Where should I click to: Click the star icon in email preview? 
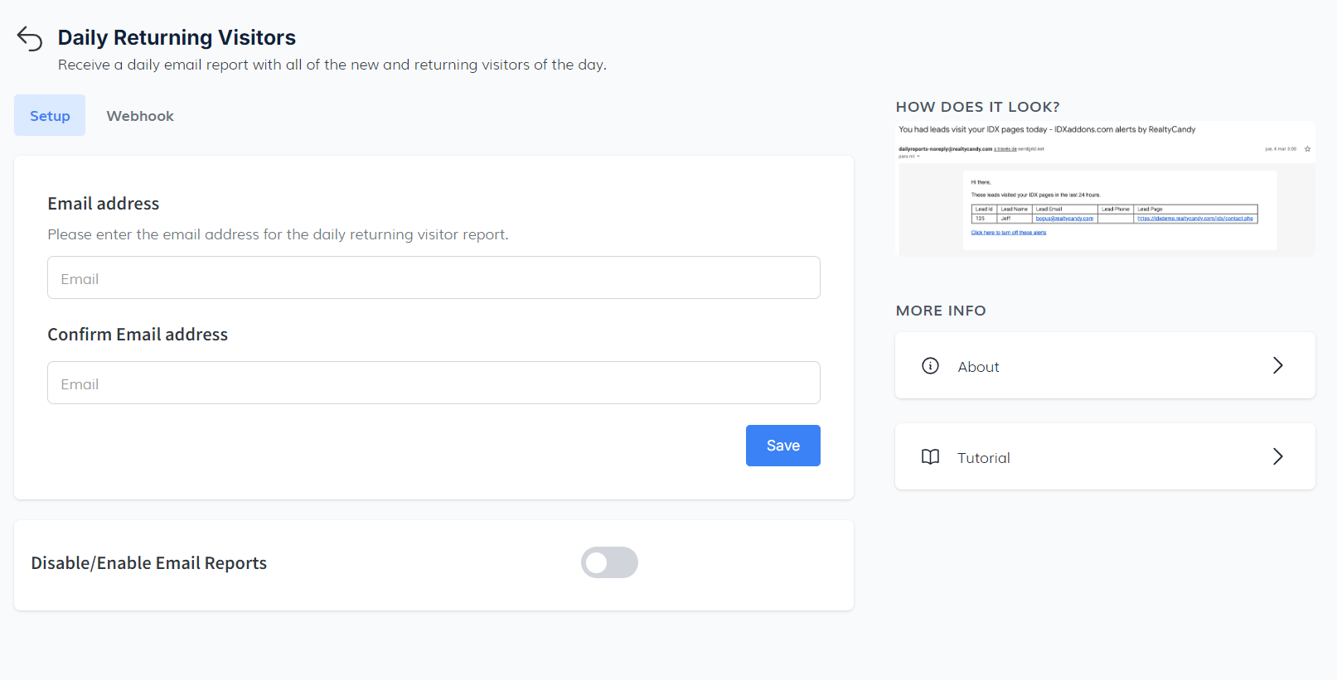pos(1307,149)
